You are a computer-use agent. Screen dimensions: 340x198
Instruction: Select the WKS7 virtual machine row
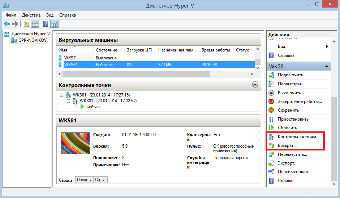pos(70,58)
